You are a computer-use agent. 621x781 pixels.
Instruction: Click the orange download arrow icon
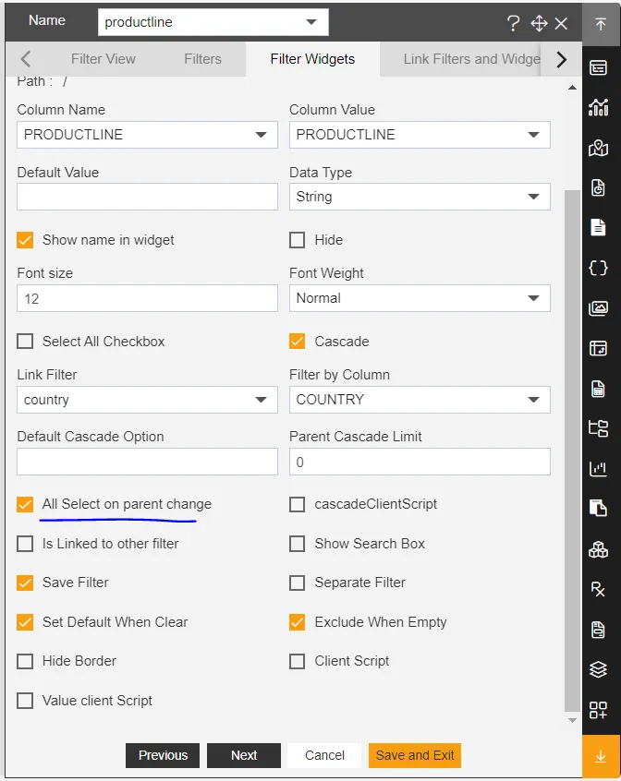(x=600, y=756)
